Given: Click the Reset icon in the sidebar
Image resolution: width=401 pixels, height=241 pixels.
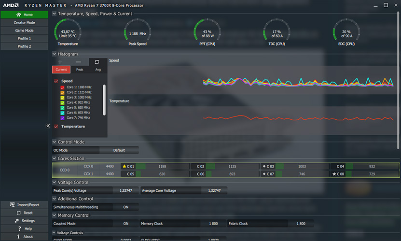Looking at the screenshot, I should coord(19,213).
